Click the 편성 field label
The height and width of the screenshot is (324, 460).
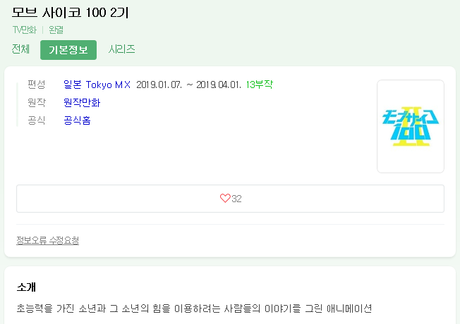(36, 85)
